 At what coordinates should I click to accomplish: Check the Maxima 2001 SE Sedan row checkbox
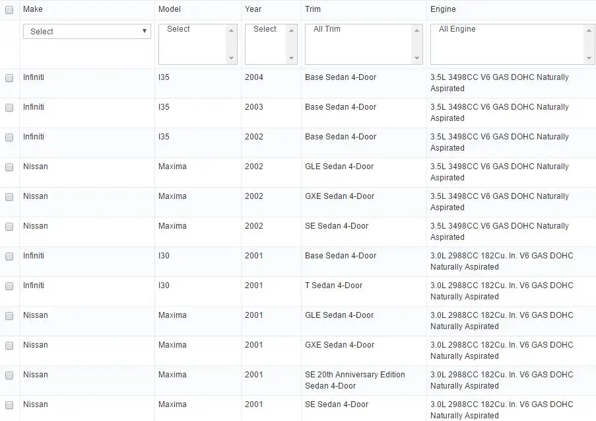pos(9,404)
